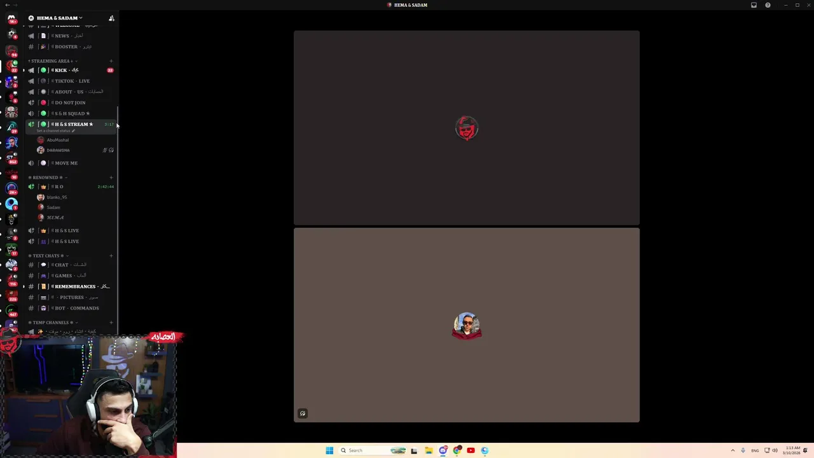Click microphone icon in system tray
The image size is (814, 458).
click(743, 450)
